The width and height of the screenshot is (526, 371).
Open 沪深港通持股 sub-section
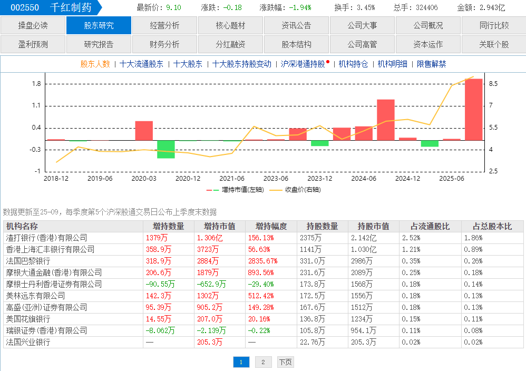303,64
